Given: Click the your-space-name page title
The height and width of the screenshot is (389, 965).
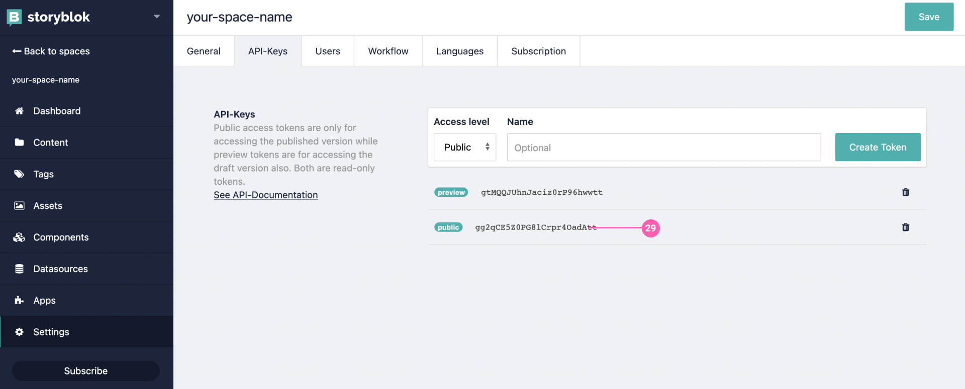Looking at the screenshot, I should click(x=239, y=17).
